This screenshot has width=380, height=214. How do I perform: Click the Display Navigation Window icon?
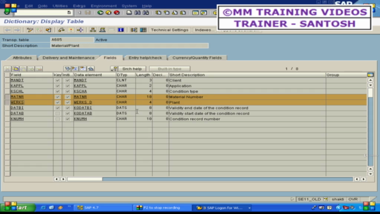pyautogui.click(x=102, y=30)
